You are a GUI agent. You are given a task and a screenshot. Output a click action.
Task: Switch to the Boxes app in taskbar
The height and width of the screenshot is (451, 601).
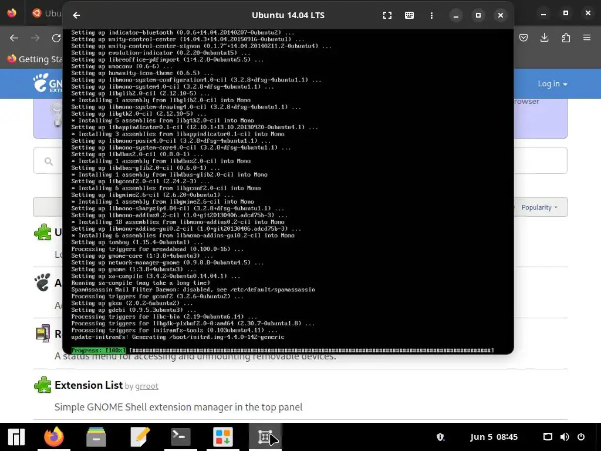265,437
